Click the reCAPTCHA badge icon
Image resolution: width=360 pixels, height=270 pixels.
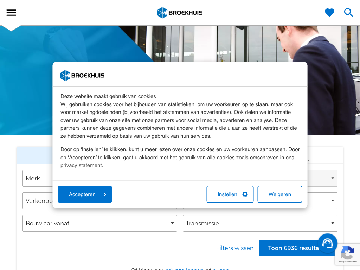tap(348, 252)
